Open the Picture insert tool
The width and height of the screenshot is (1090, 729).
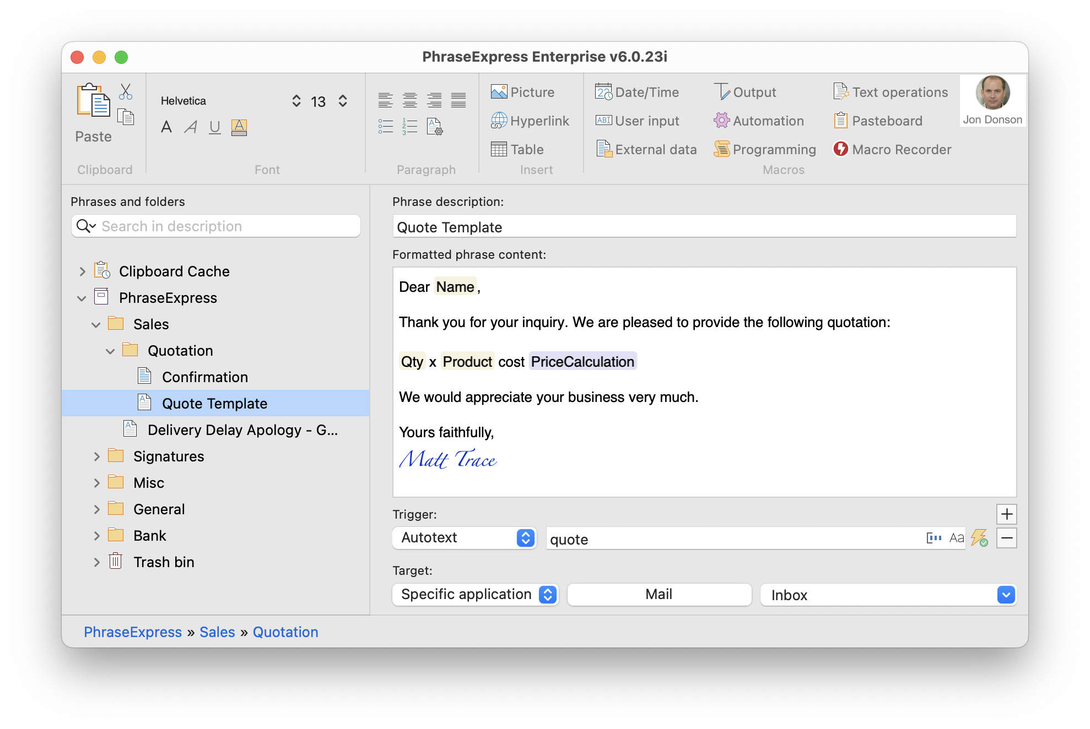click(521, 91)
